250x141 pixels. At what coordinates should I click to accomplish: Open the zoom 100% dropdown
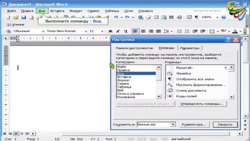coord(217,17)
